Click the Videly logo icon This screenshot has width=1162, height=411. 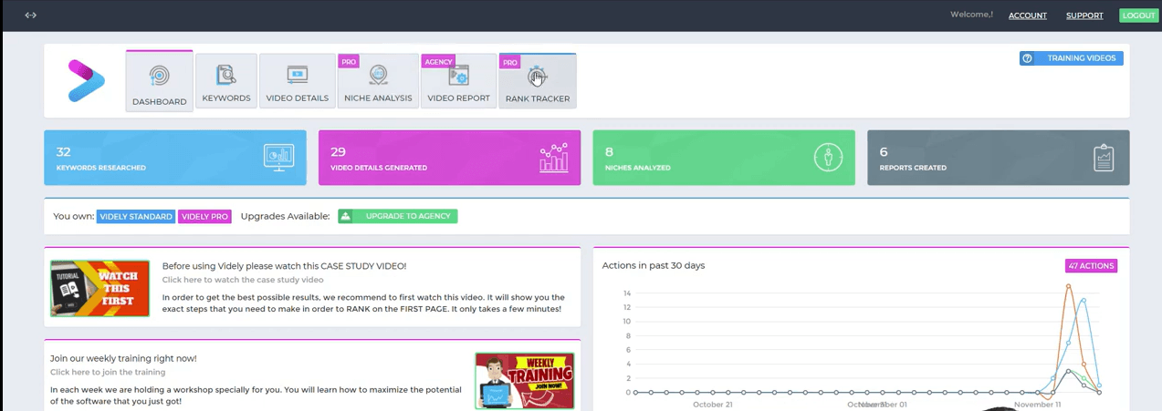point(86,81)
